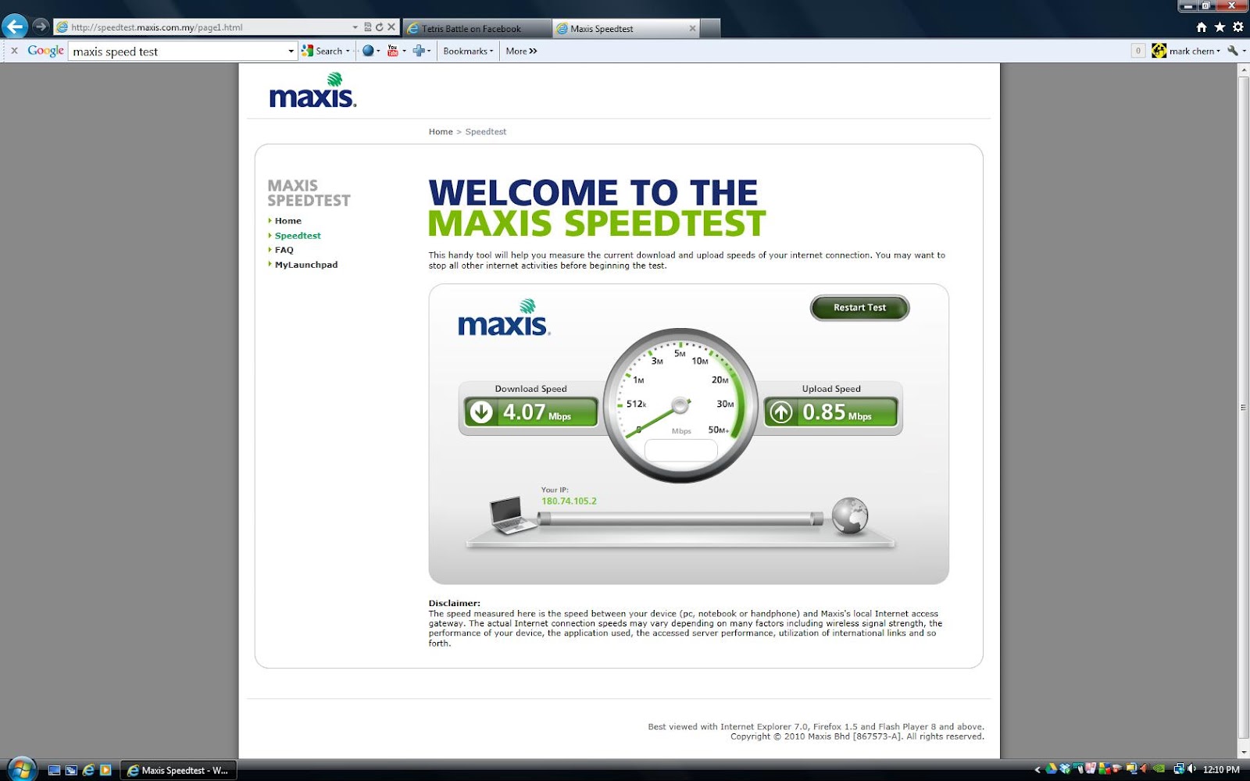This screenshot has height=781, width=1250.
Task: Stop loading with the address bar X icon
Action: pyautogui.click(x=391, y=27)
